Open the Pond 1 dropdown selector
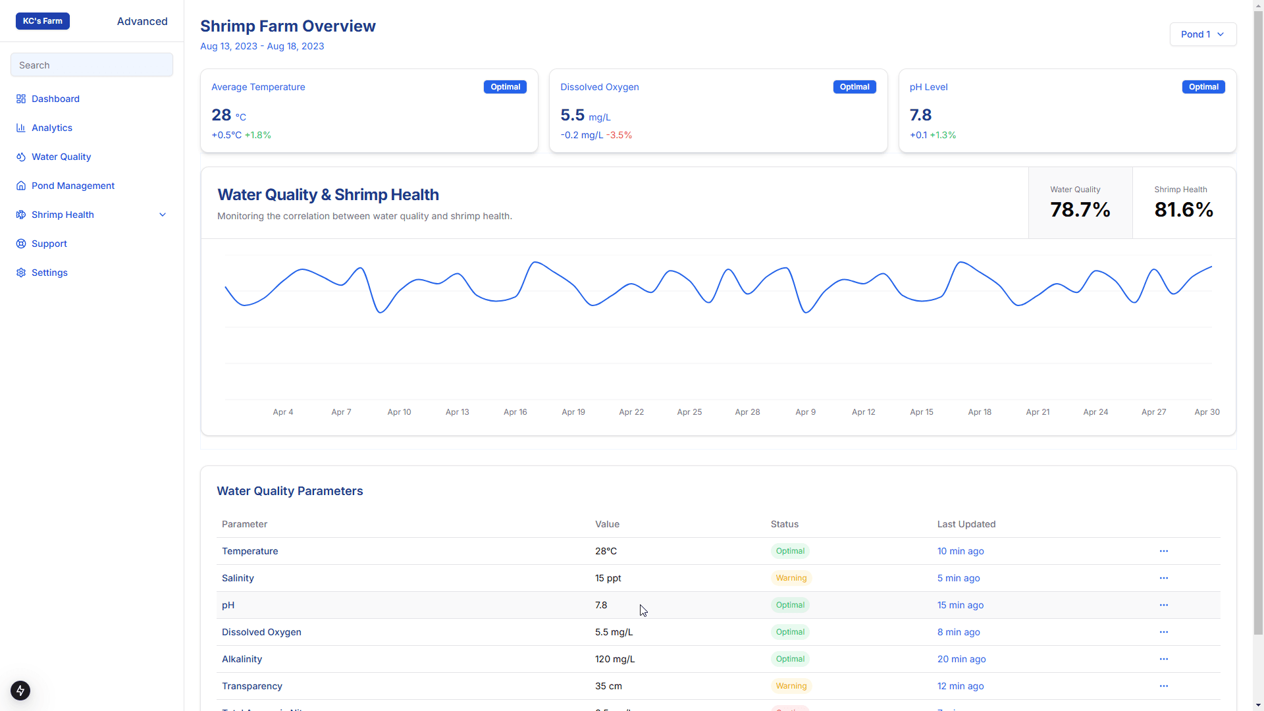The image size is (1264, 711). click(x=1203, y=34)
